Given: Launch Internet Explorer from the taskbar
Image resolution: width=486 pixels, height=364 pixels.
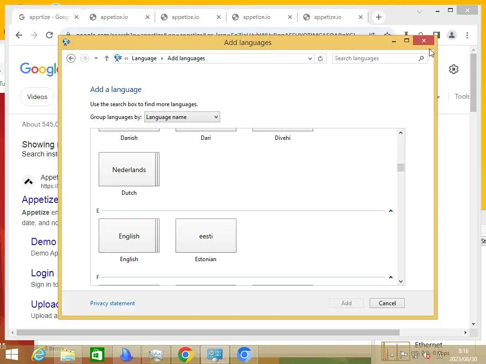Looking at the screenshot, I should click(x=39, y=355).
